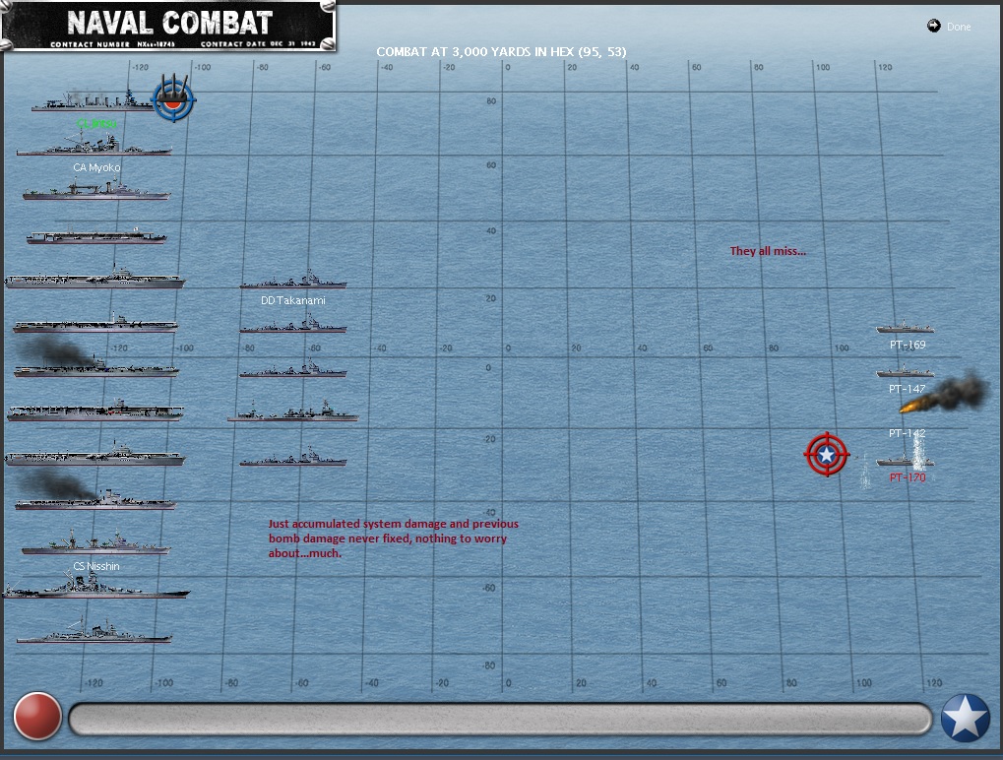Image resolution: width=1003 pixels, height=760 pixels.
Task: Click the PT-169 label
Action: pyautogui.click(x=908, y=345)
